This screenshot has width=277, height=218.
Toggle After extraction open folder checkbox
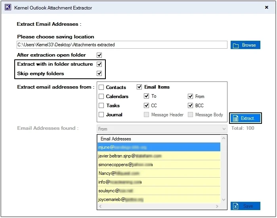[x=99, y=55]
